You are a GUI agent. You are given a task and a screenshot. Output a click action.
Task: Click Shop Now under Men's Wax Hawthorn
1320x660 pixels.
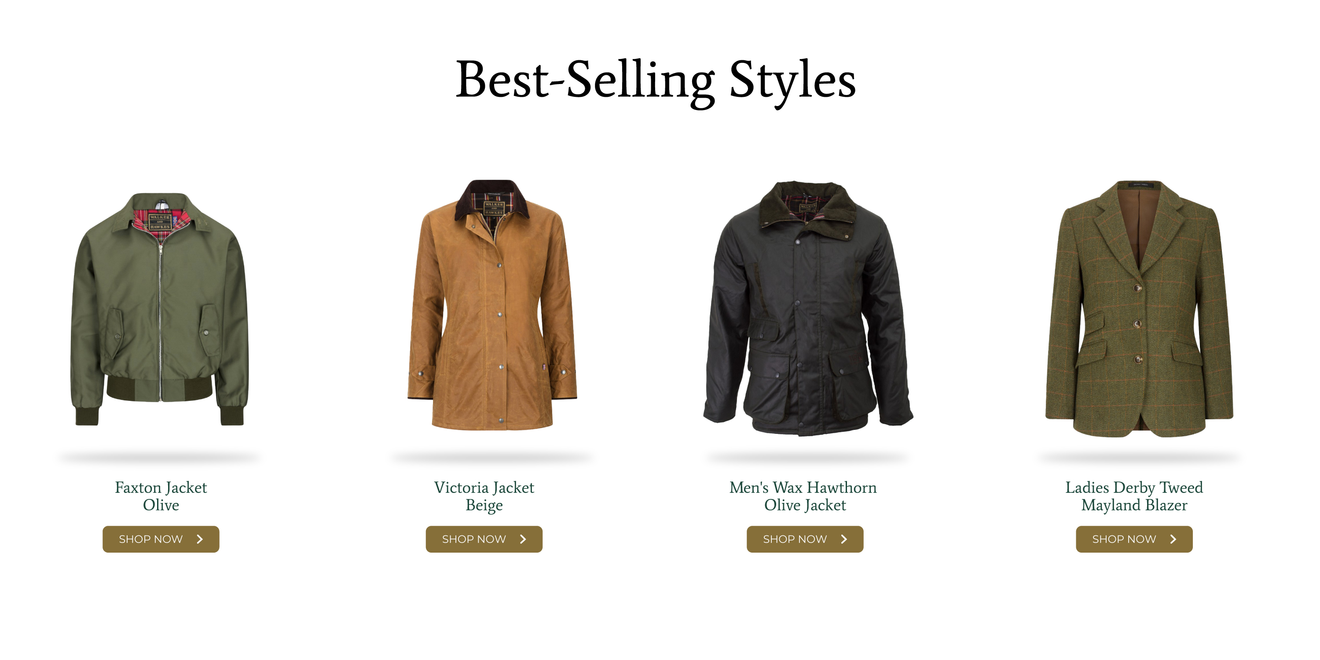(x=804, y=539)
